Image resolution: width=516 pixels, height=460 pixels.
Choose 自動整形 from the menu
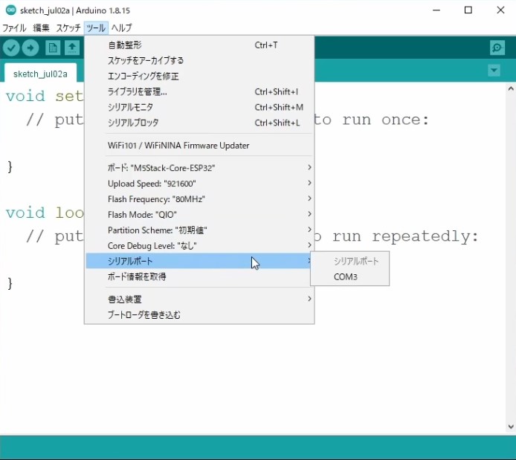pos(199,45)
